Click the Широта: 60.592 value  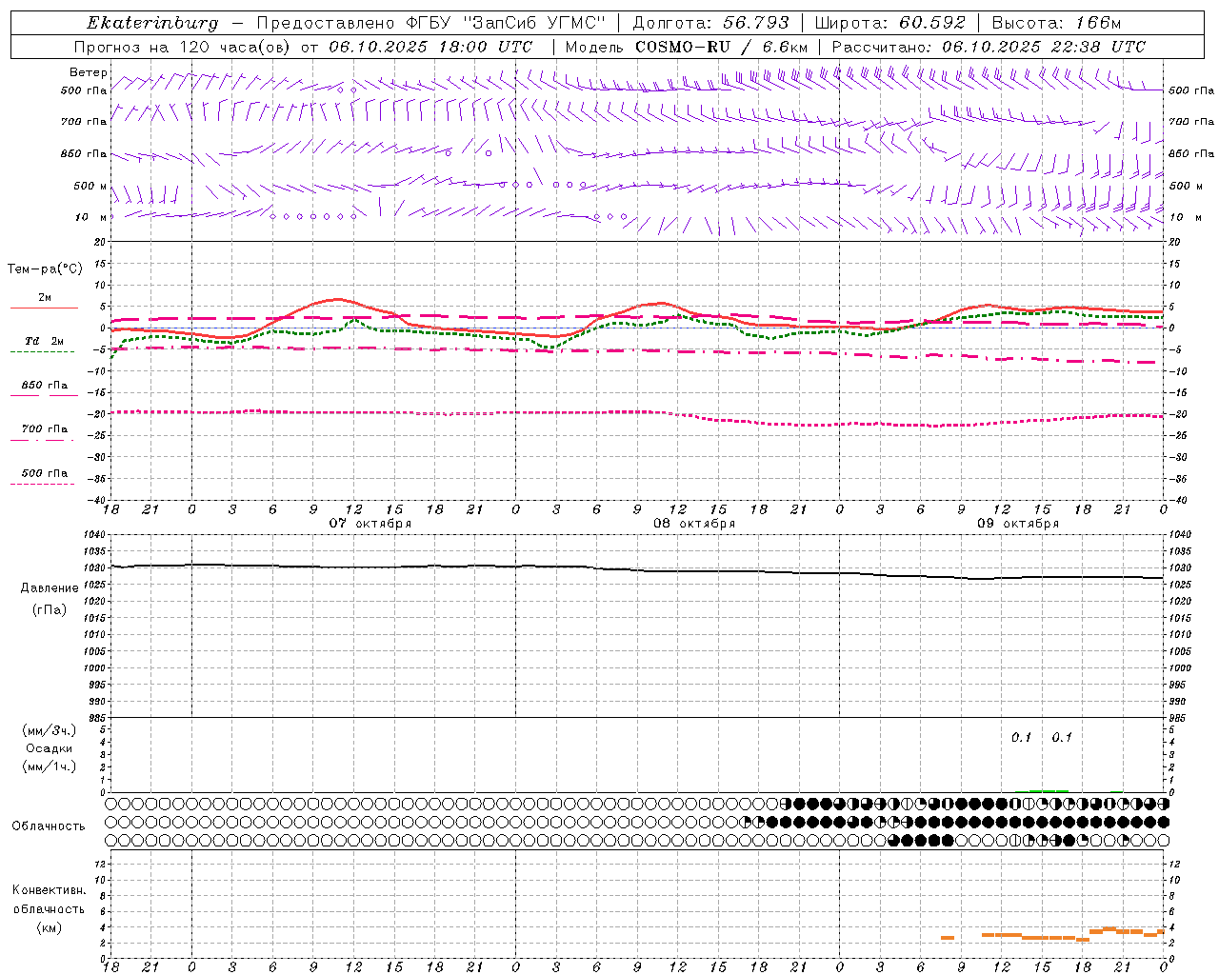pyautogui.click(x=889, y=23)
